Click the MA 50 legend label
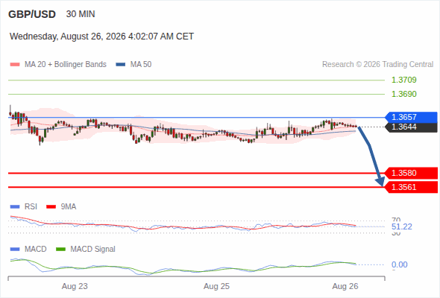440x298 pixels. pos(141,65)
